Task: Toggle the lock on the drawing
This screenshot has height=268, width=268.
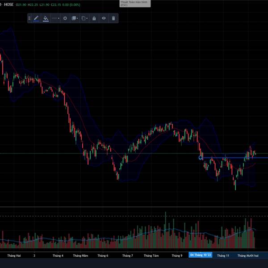Action: click(94, 18)
